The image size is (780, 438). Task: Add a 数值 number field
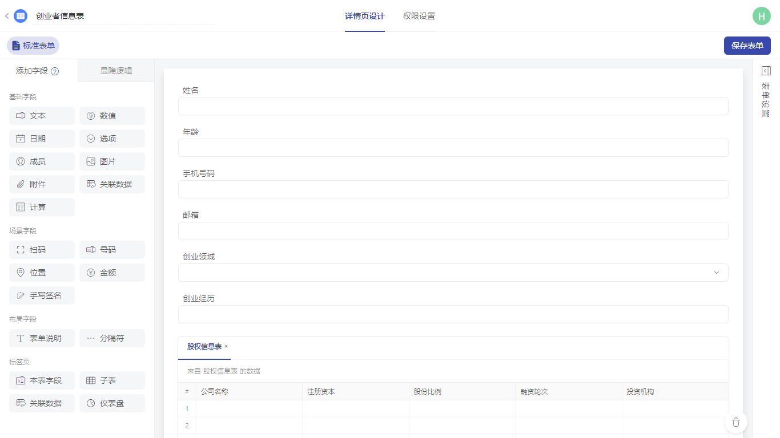[112, 116]
